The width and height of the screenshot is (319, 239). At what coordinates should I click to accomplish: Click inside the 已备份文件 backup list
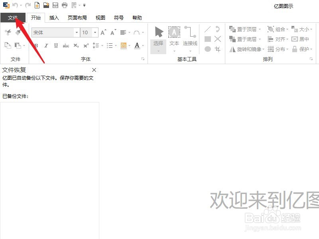[49, 159]
